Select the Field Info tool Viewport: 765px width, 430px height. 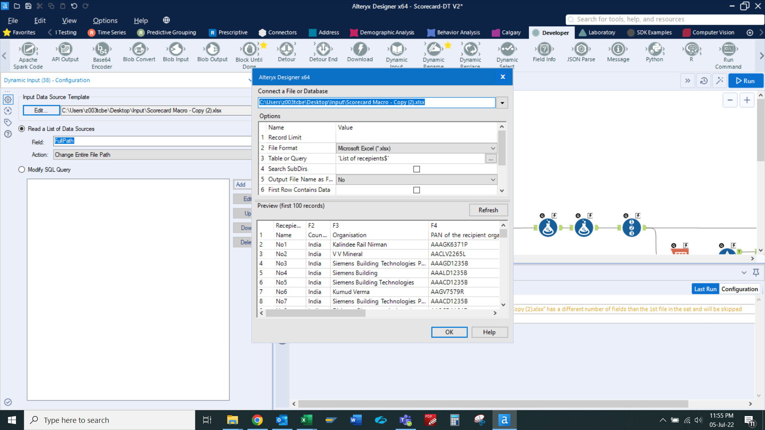coord(544,49)
